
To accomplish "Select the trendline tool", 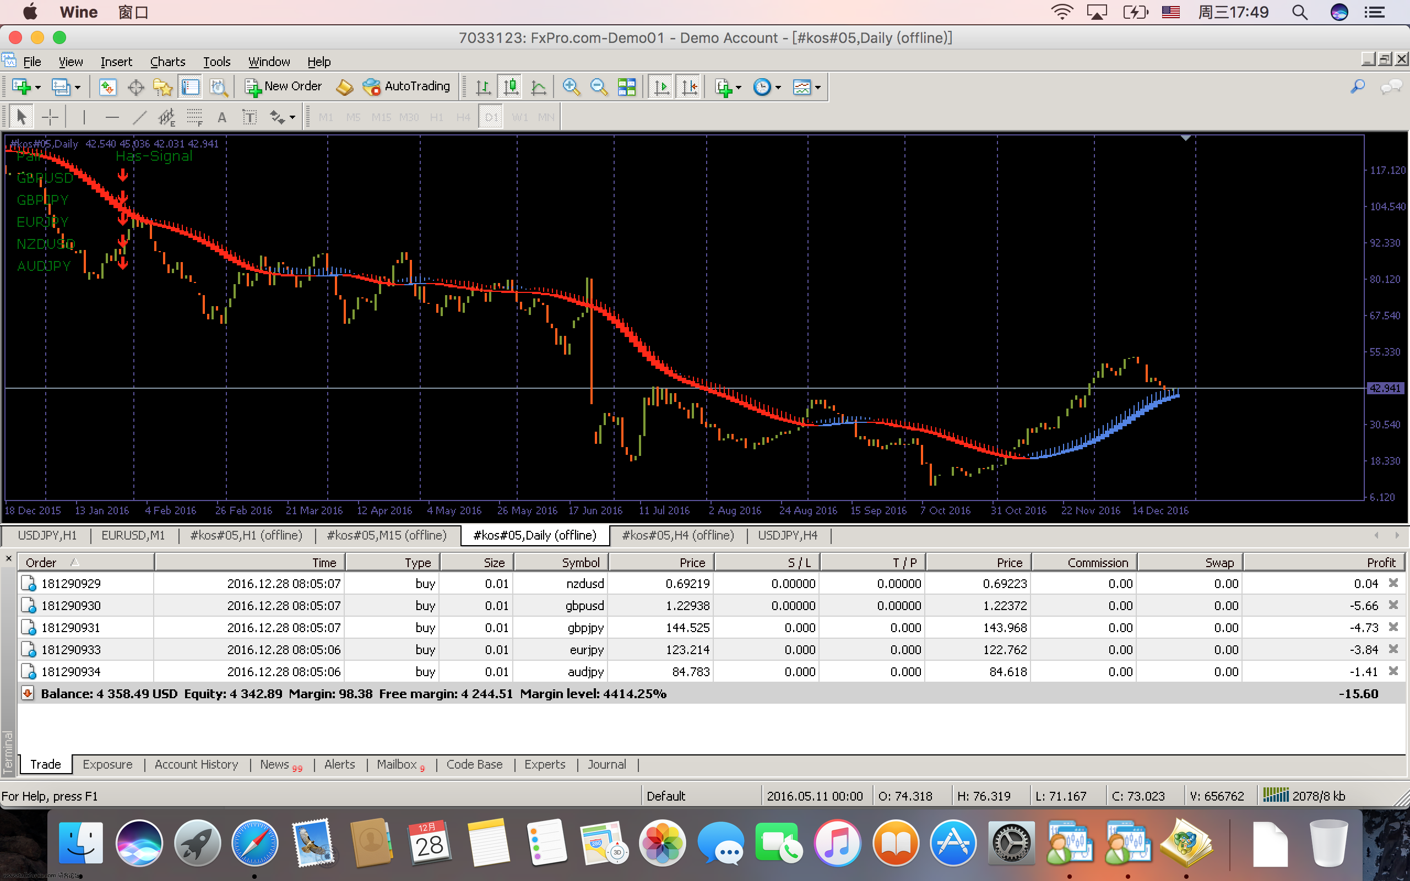I will coord(139,117).
